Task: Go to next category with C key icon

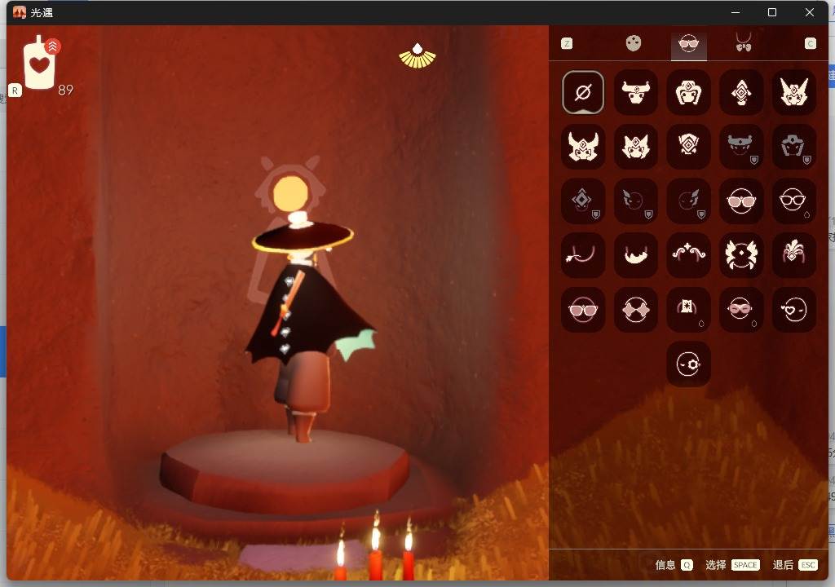Action: 811,44
